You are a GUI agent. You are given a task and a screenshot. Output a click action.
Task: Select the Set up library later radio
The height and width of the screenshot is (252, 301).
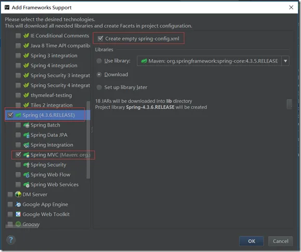99,87
